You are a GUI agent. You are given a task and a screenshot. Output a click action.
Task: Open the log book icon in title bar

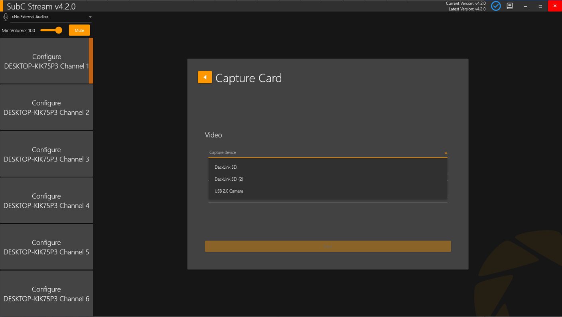[509, 6]
